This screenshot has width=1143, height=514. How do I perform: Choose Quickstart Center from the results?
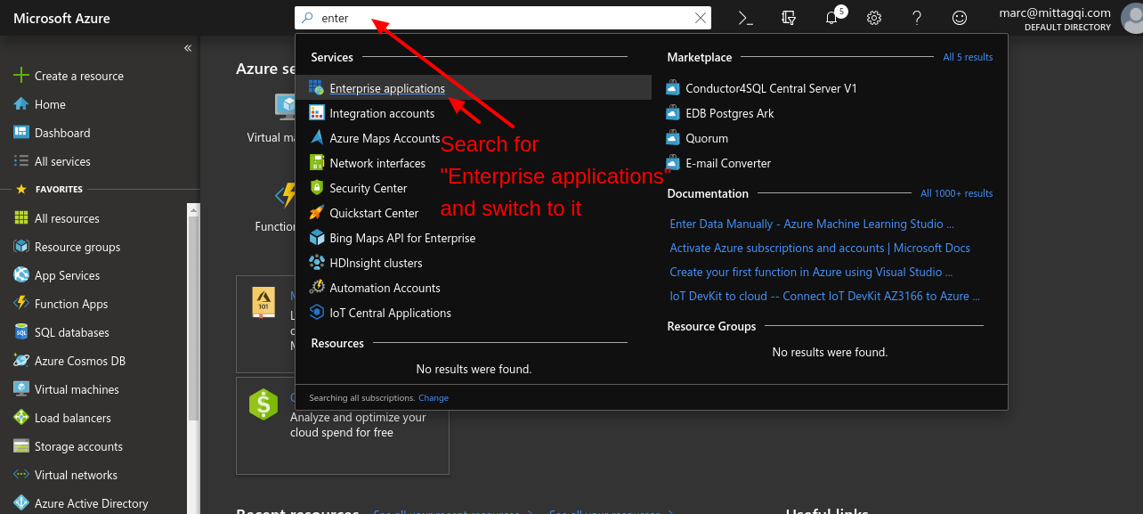(x=374, y=213)
